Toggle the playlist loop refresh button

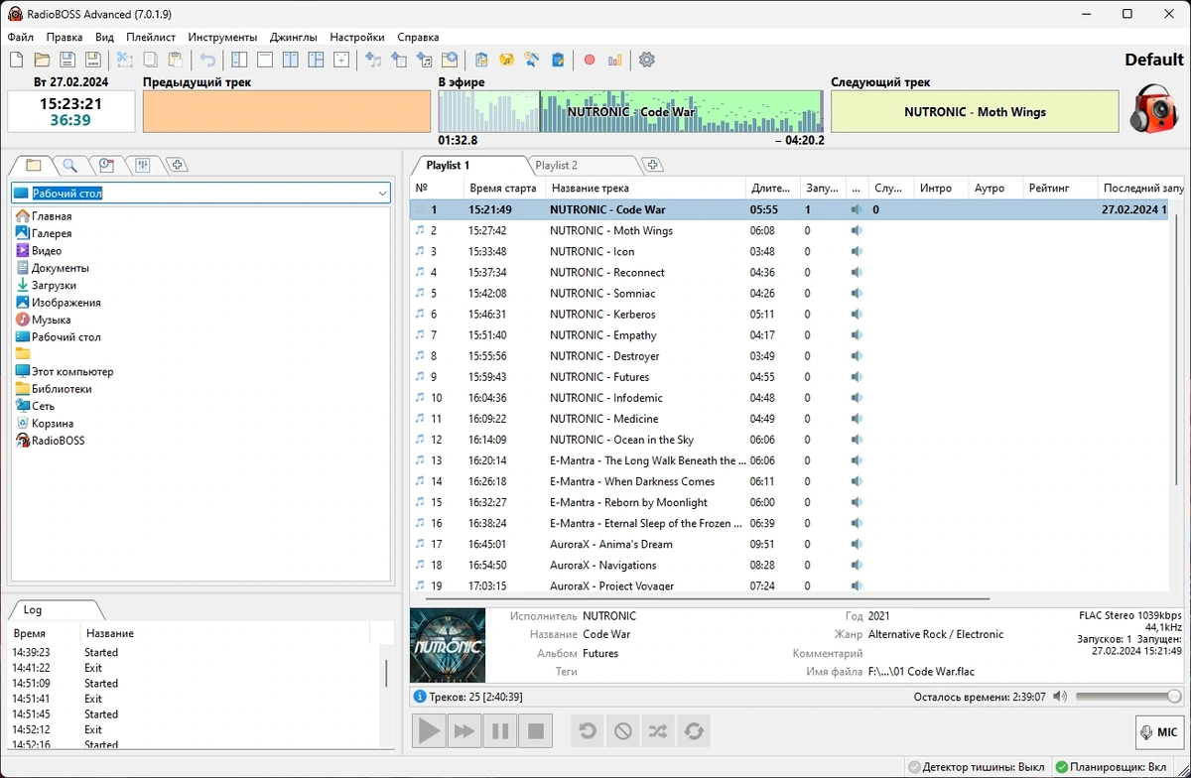pyautogui.click(x=694, y=731)
